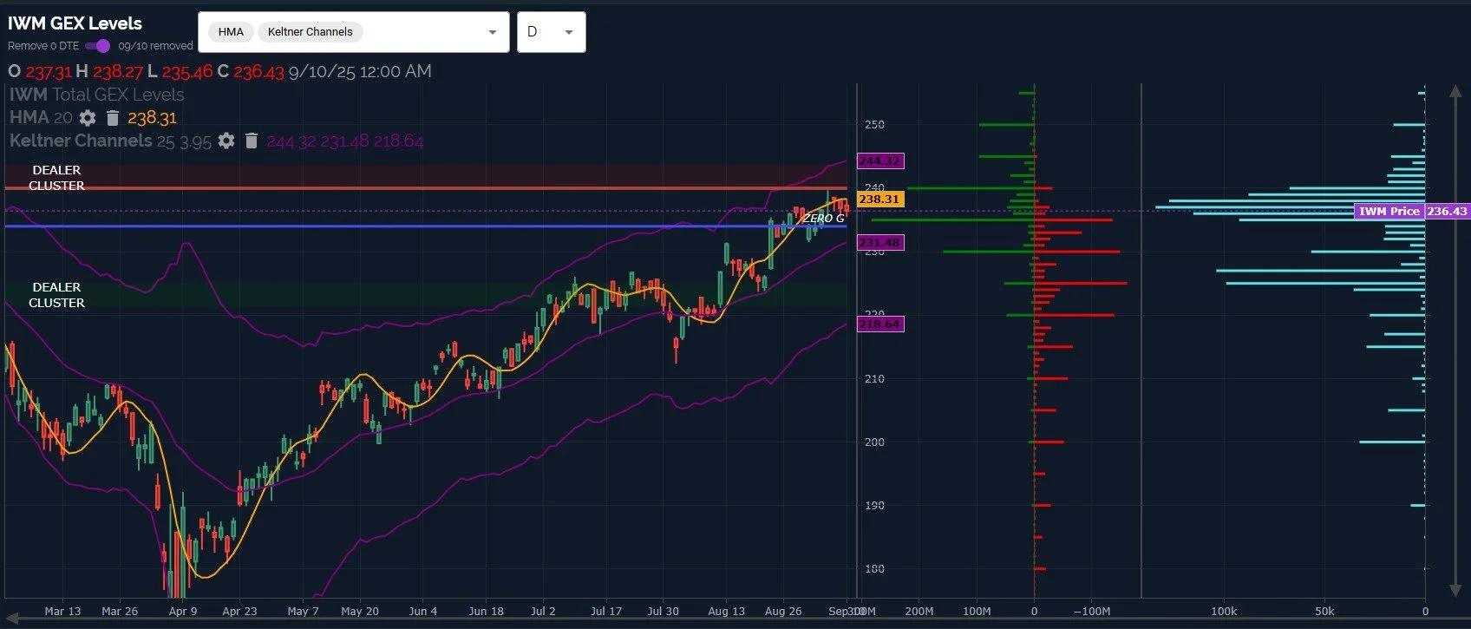The height and width of the screenshot is (629, 1471).
Task: Click lower DEALER CLUSTER label
Action: click(x=56, y=295)
